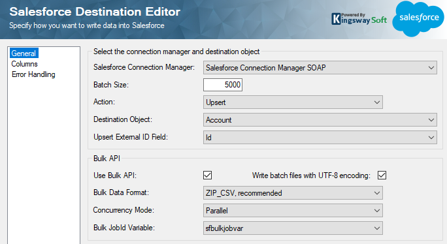Click the Batch Size input field
The image size is (447, 244).
(x=223, y=85)
